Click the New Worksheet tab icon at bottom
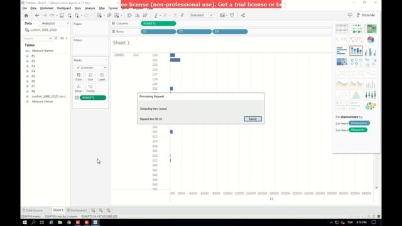Image resolution: width=402 pixels, height=226 pixels. click(93, 210)
